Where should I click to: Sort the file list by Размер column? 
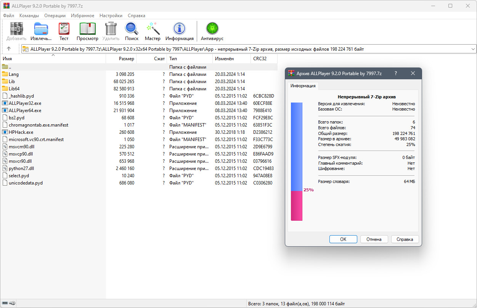(x=121, y=59)
